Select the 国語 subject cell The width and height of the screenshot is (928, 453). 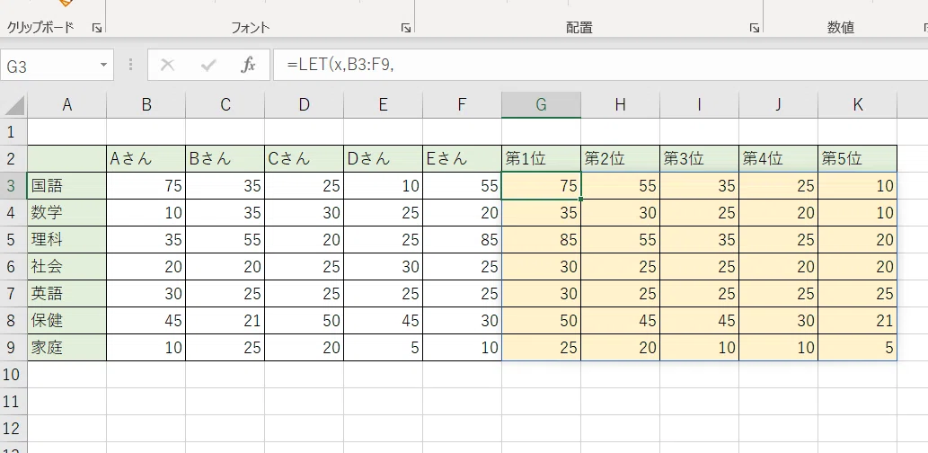66,186
